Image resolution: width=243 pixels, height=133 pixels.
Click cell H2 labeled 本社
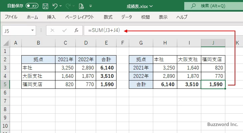[x=165, y=60]
